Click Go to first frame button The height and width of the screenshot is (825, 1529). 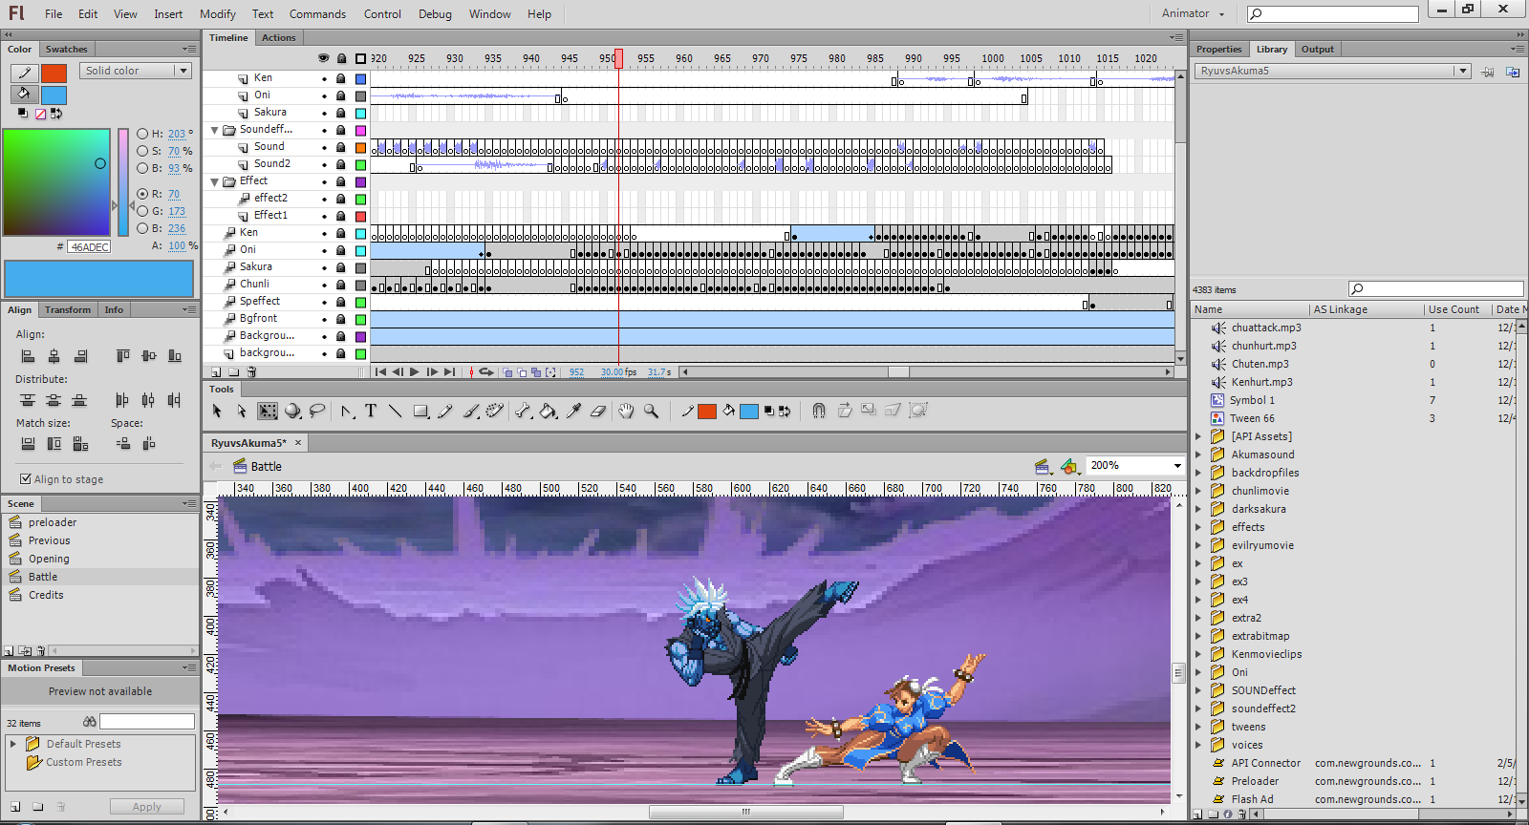click(380, 372)
